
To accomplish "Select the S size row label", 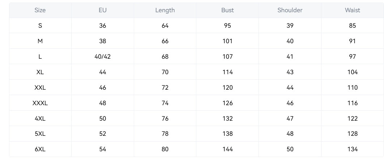I will [x=40, y=26].
